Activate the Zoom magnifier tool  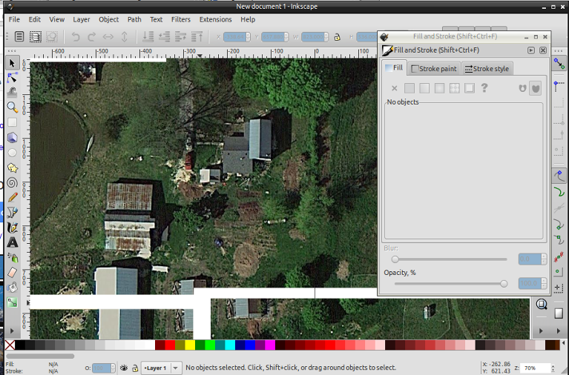[13, 107]
